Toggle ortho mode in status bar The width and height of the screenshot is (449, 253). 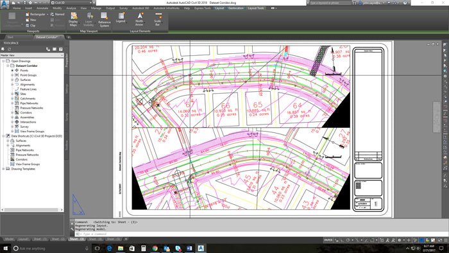pyautogui.click(x=343, y=240)
